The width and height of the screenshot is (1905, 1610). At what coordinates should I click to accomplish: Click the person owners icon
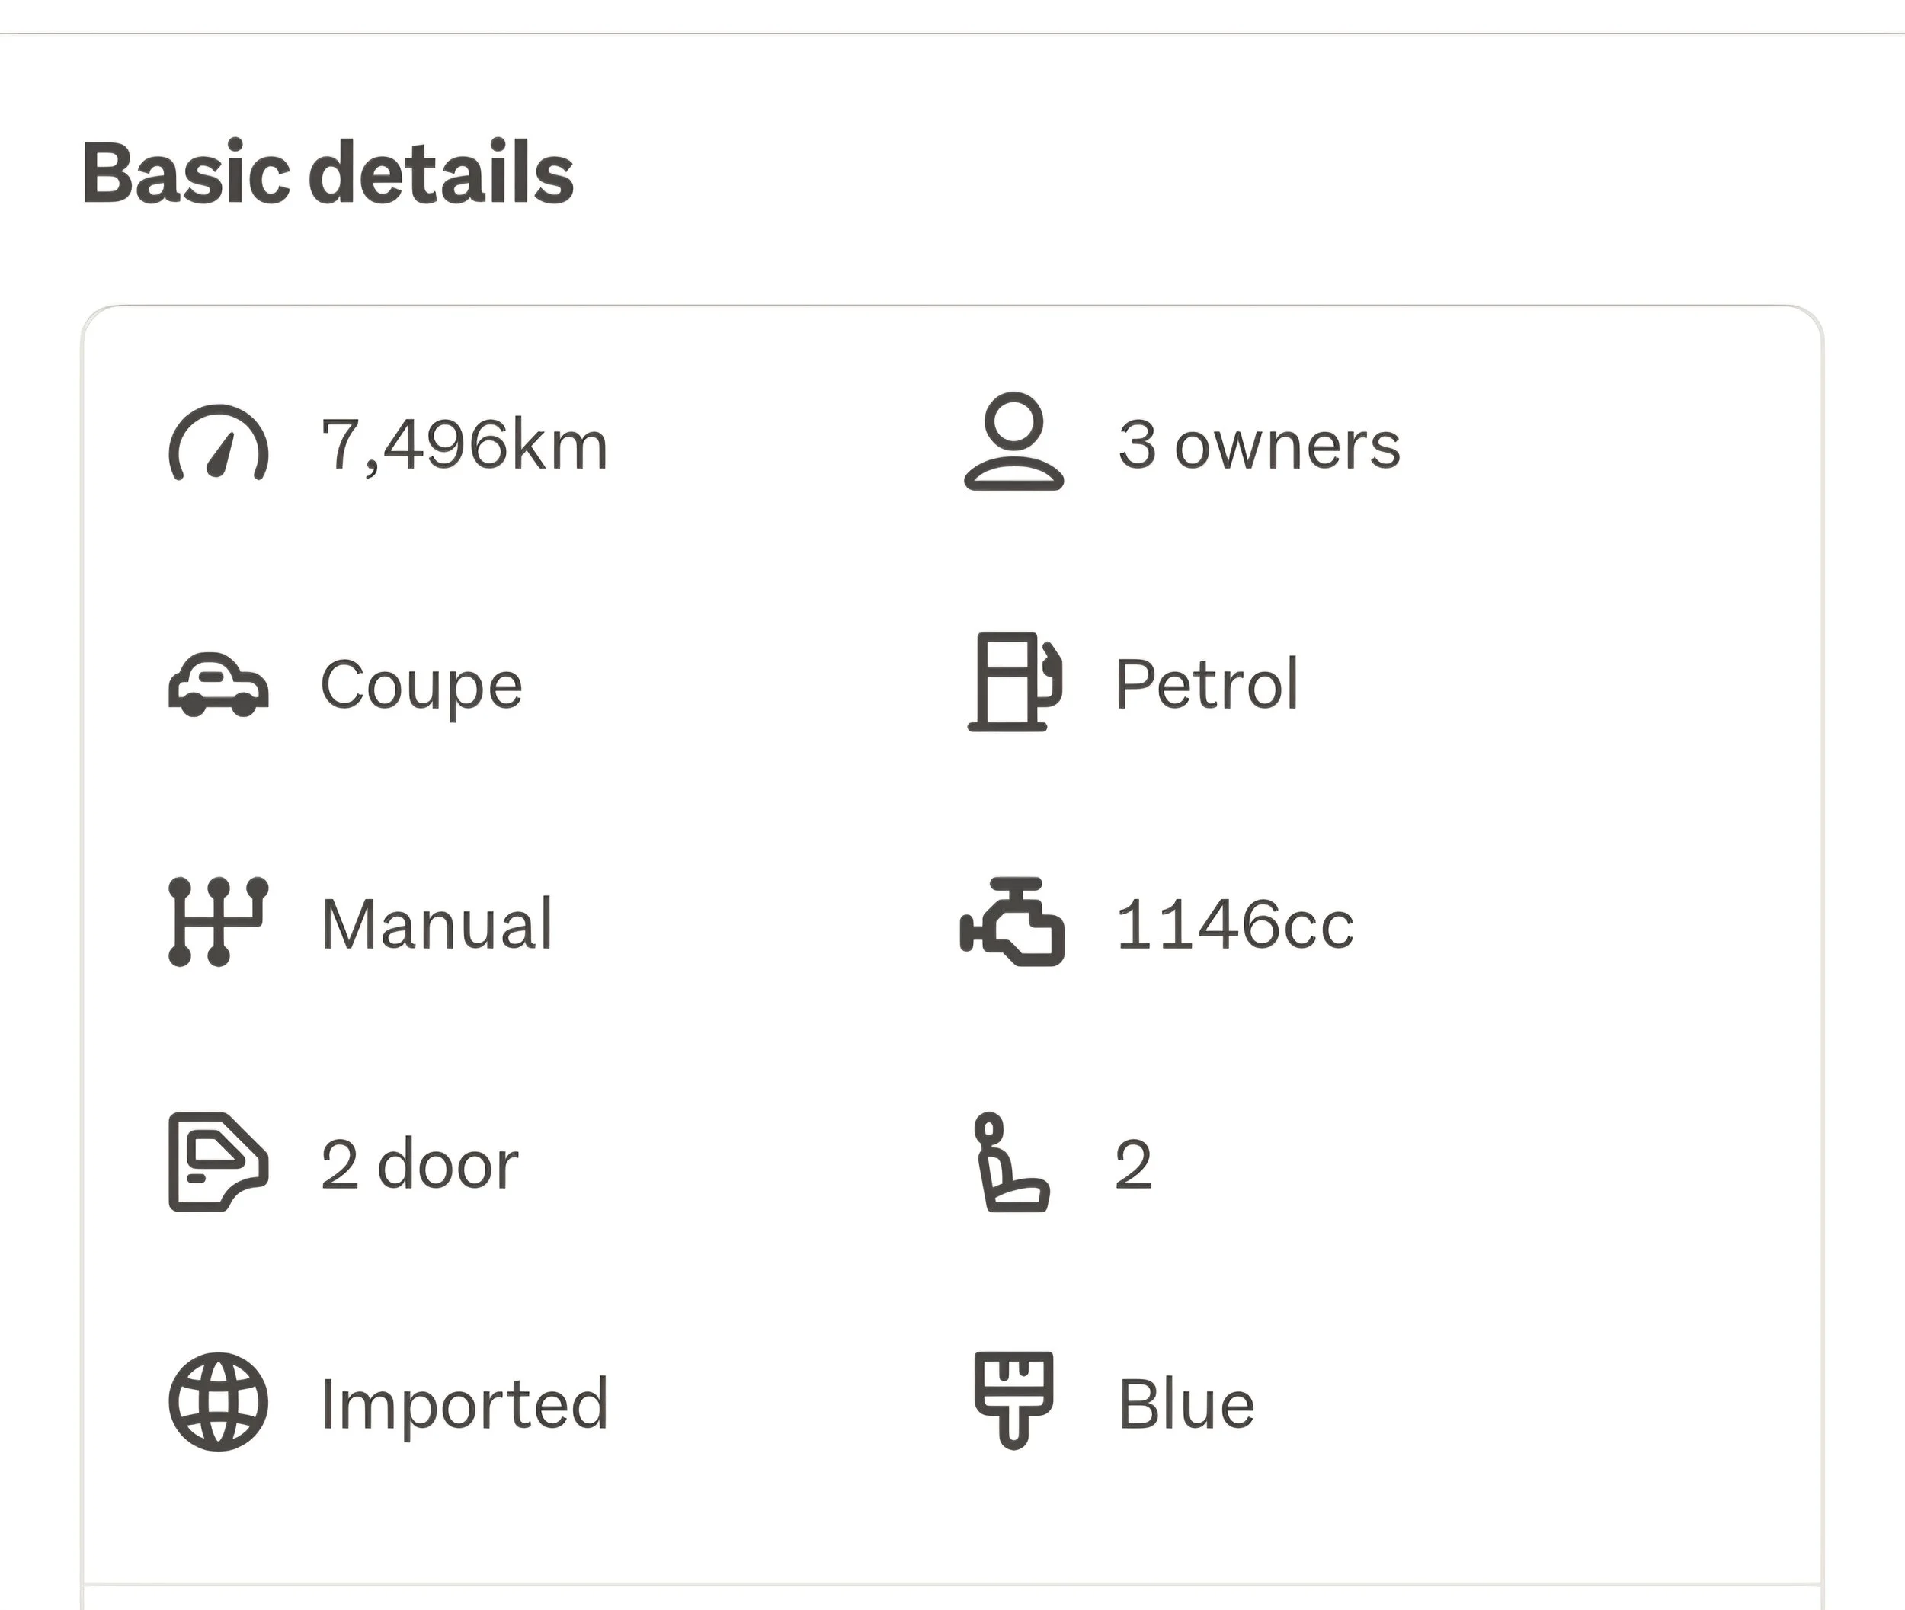tap(1013, 443)
